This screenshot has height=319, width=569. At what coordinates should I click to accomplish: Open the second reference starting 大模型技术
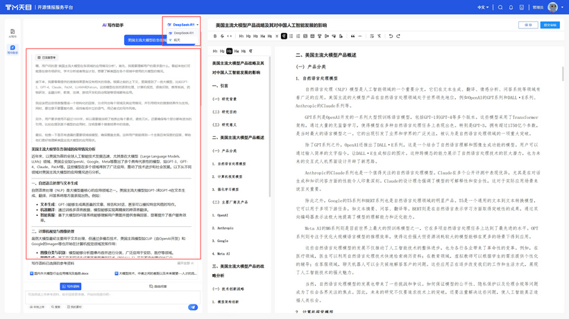click(156, 273)
